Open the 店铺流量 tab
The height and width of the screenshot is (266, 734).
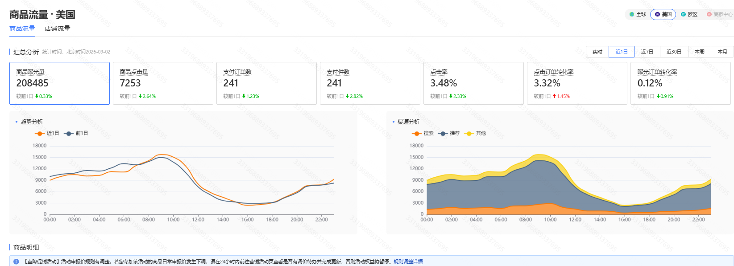point(58,29)
